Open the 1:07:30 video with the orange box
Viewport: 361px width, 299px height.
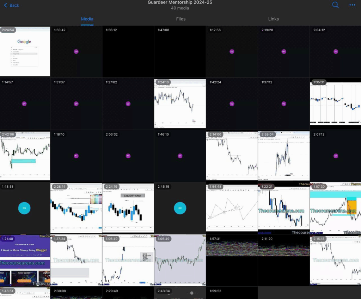click(335, 208)
